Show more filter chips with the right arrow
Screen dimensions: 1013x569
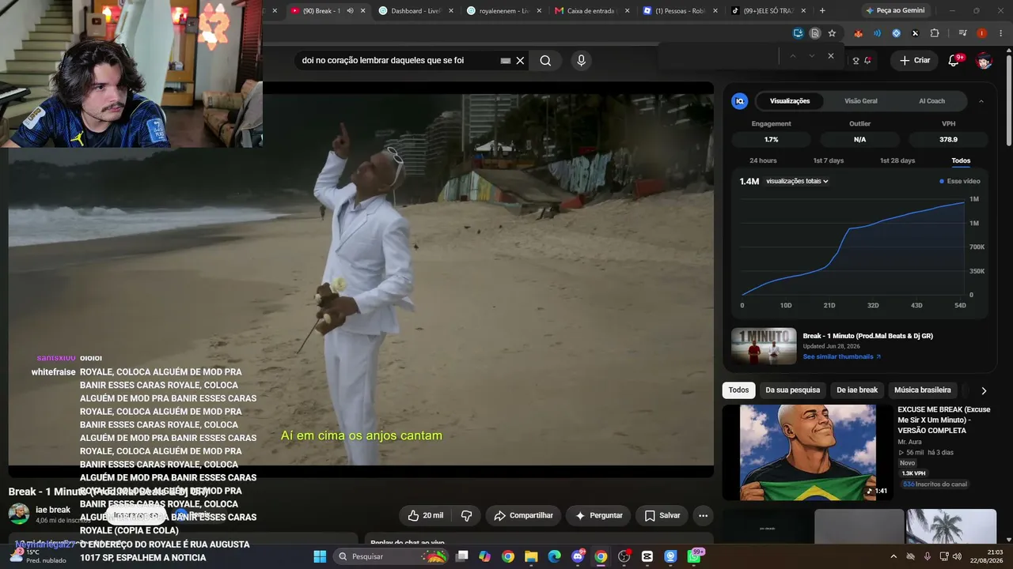point(984,390)
